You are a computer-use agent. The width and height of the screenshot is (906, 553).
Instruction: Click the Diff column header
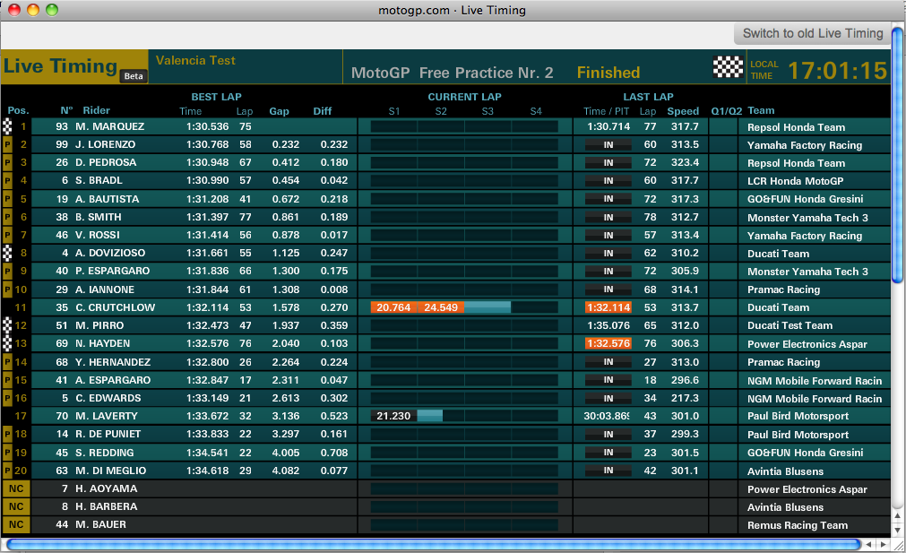(323, 111)
